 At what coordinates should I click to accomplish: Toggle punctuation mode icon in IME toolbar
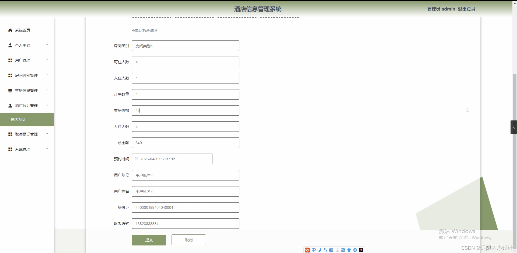tap(326, 250)
